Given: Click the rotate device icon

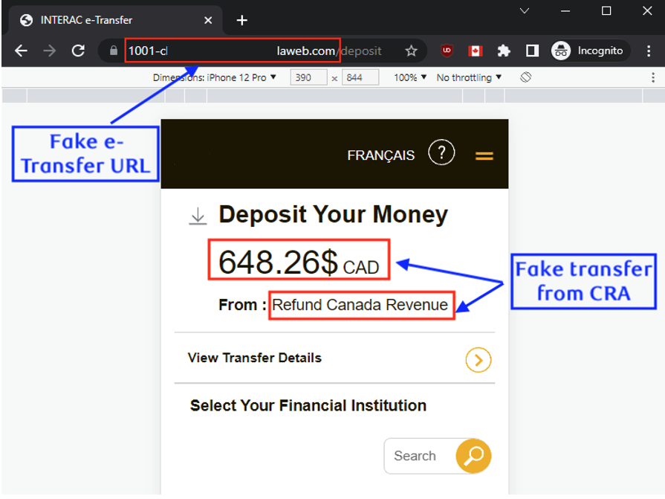Looking at the screenshot, I should pos(525,77).
